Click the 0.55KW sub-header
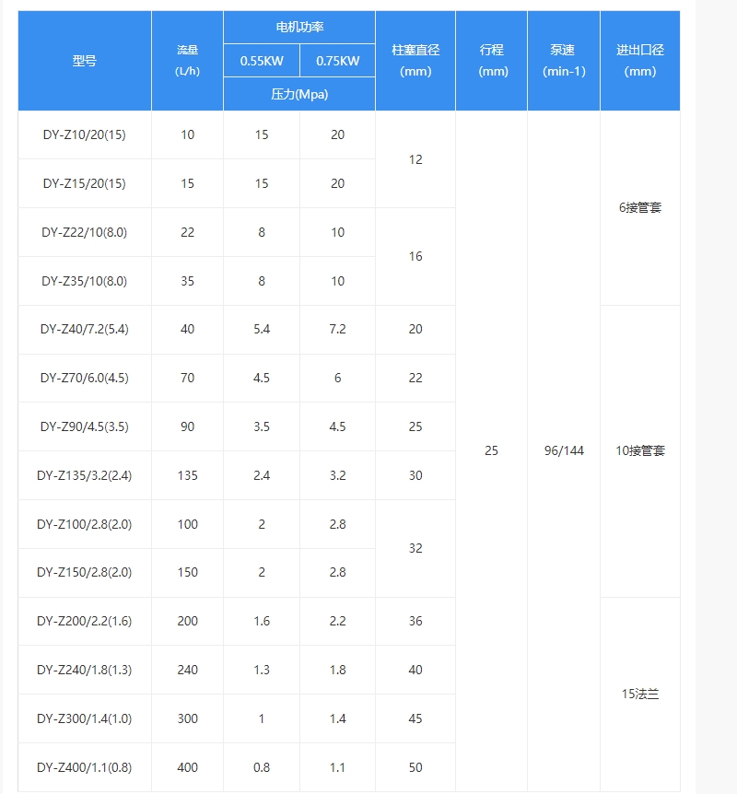Image resolution: width=737 pixels, height=794 pixels. point(262,61)
